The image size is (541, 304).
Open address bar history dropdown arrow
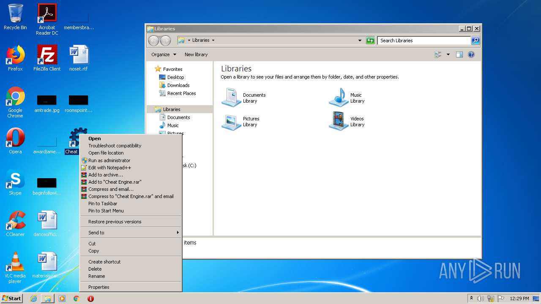(x=360, y=41)
